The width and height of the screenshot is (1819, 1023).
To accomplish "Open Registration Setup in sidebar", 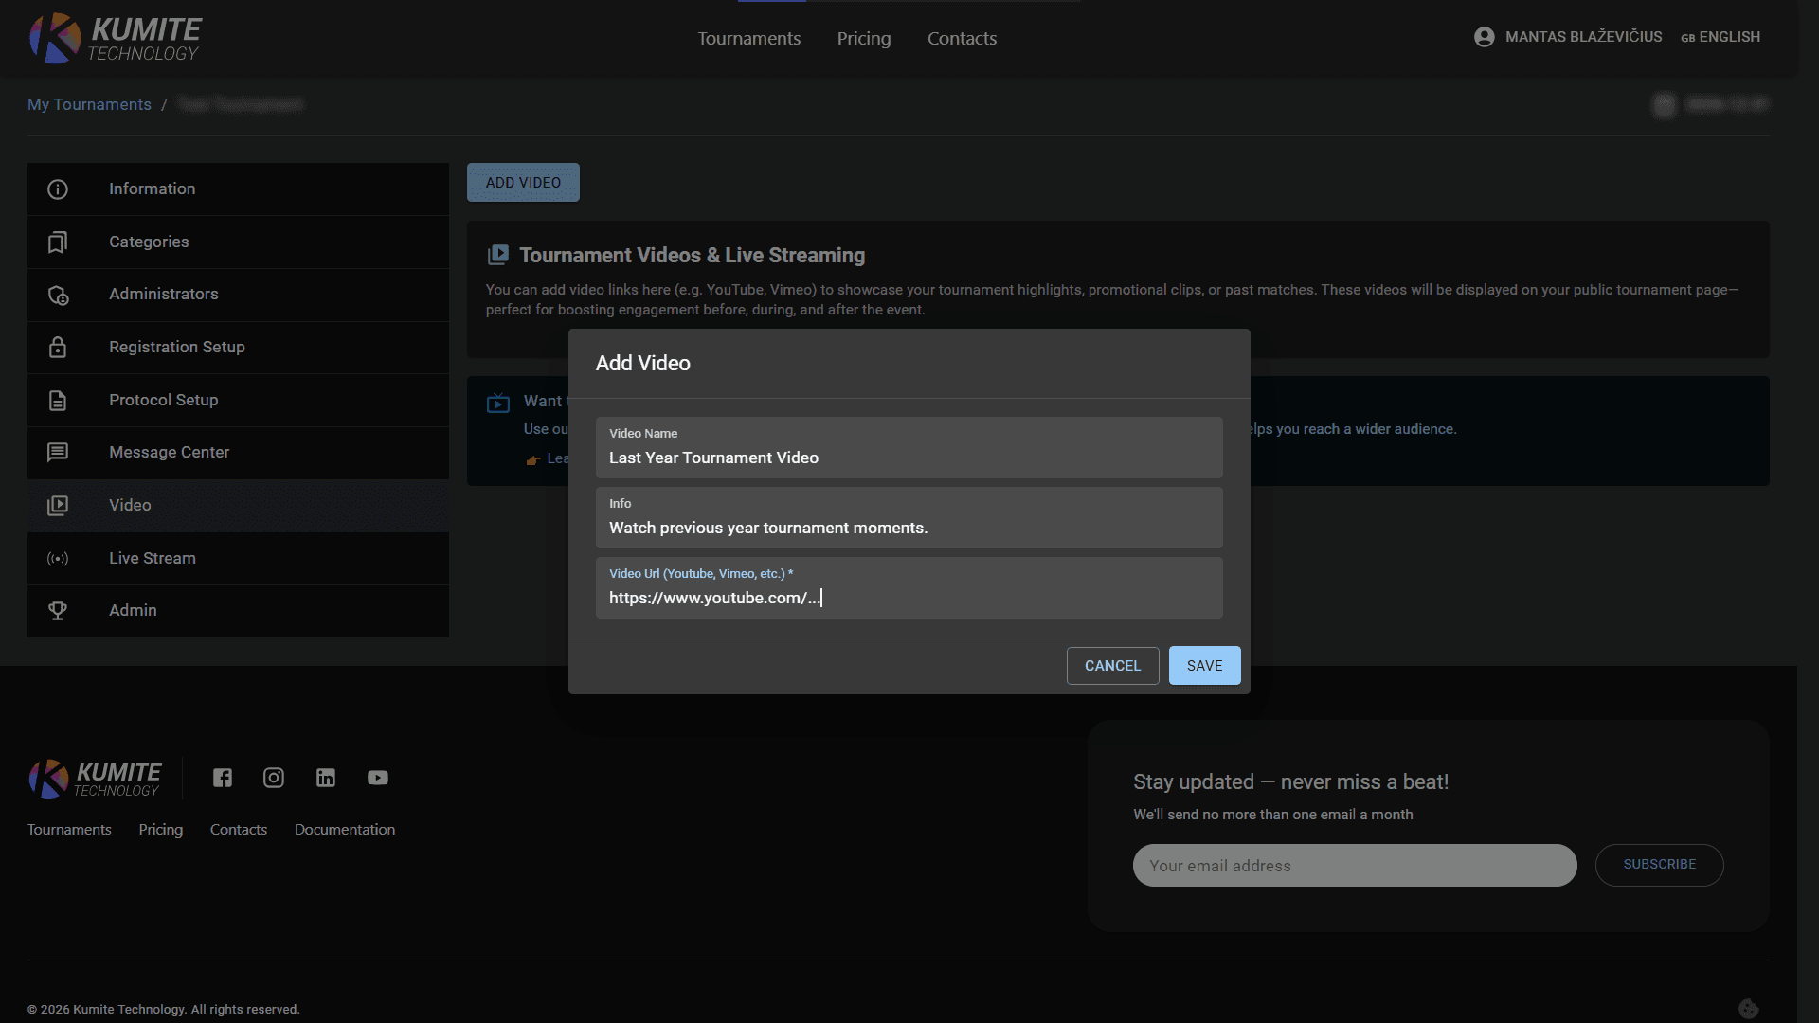I will pos(177,348).
